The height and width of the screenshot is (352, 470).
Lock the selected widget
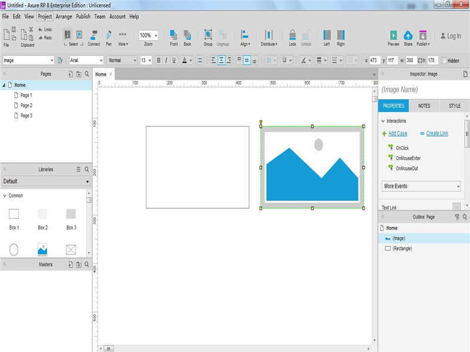[293, 38]
